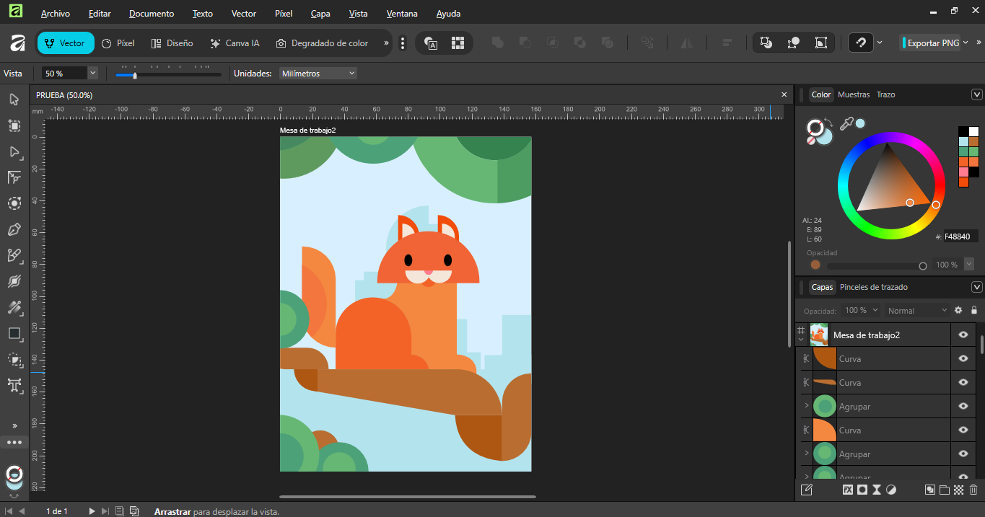985x517 pixels.
Task: Open Color panel options chevron
Action: pos(977,94)
